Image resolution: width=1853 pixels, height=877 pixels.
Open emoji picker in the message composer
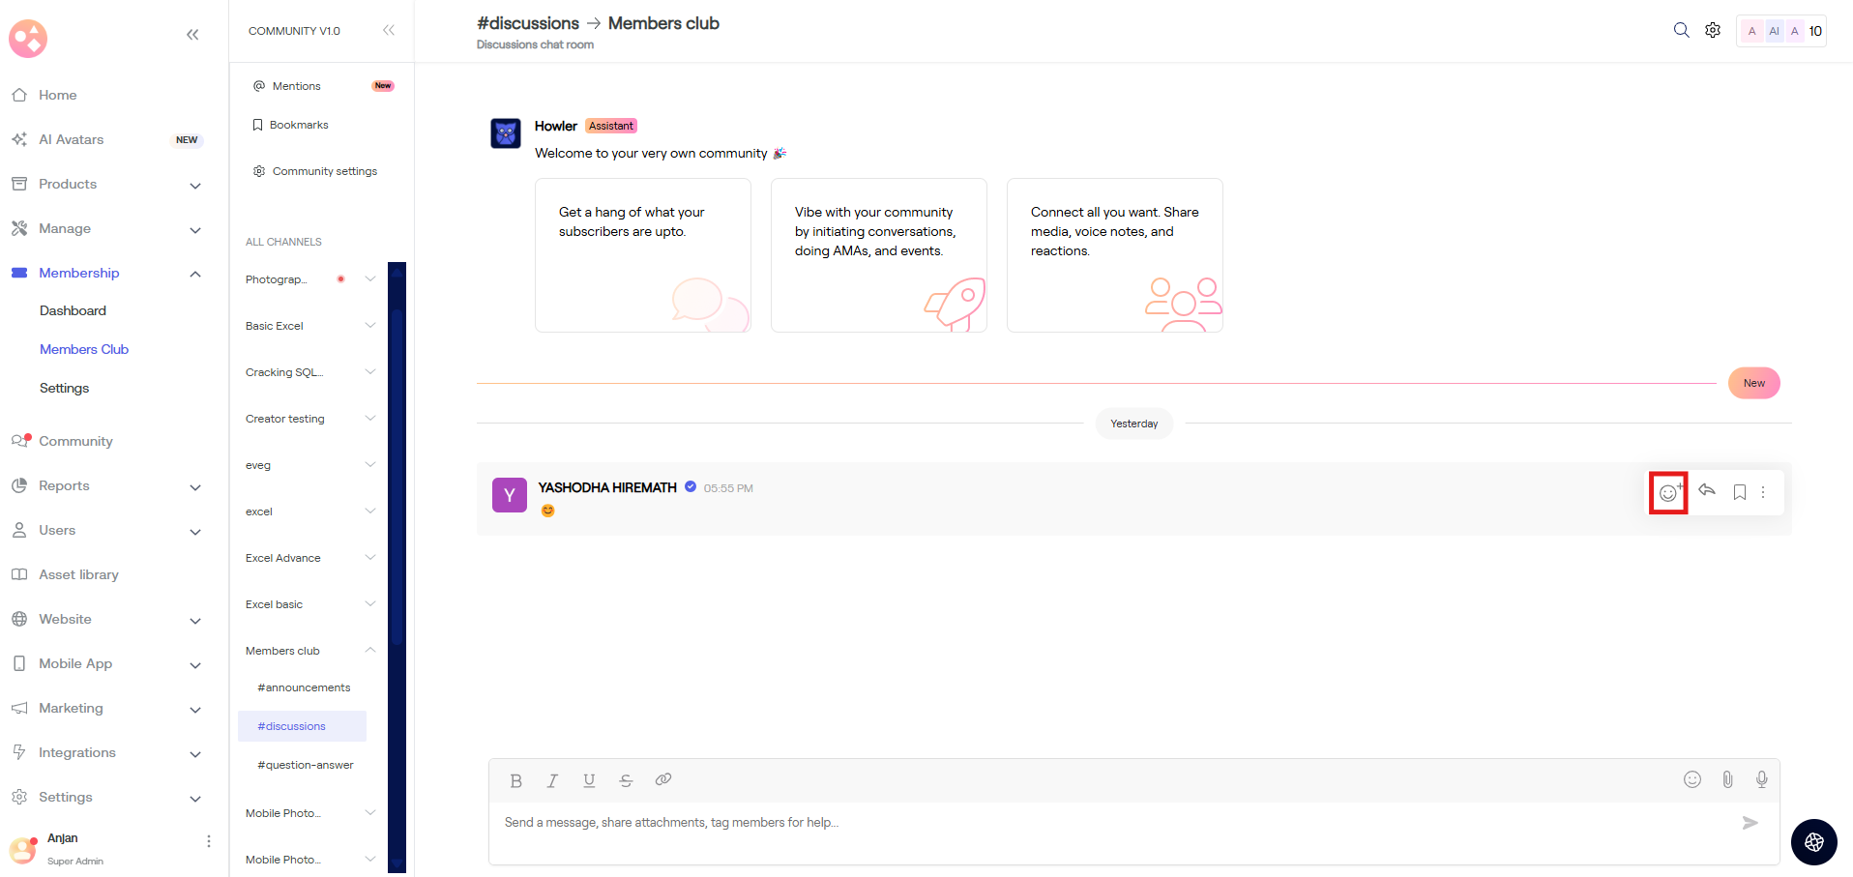(1691, 779)
